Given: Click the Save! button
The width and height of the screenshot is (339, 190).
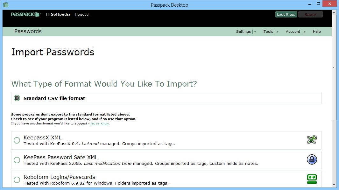Looking at the screenshot, I should point(310,15).
